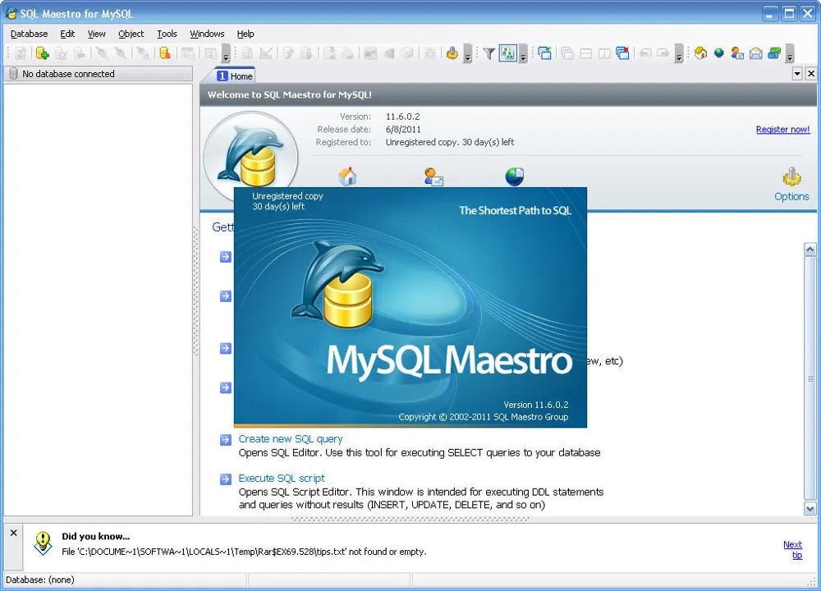
Task: Click the support person icon in the toolbar
Action: [x=737, y=53]
